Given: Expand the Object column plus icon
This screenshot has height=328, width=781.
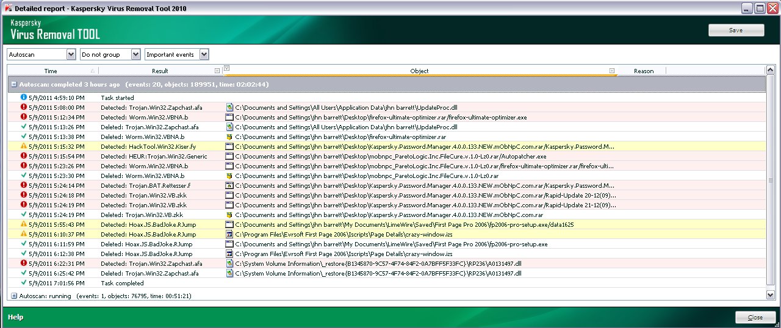Looking at the screenshot, I should [x=612, y=71].
